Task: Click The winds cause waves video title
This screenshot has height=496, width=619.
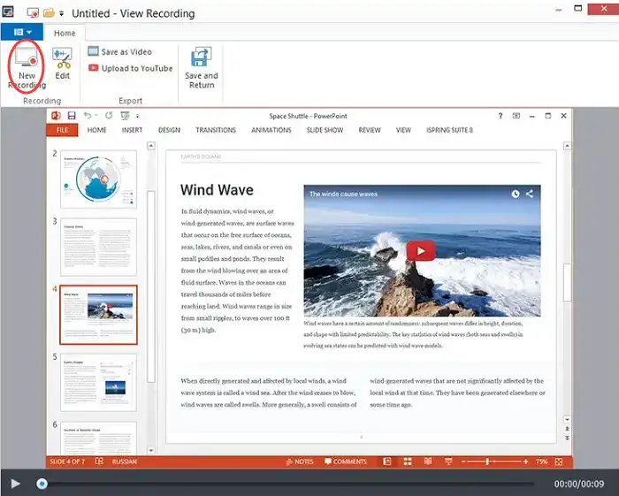Action: click(343, 194)
